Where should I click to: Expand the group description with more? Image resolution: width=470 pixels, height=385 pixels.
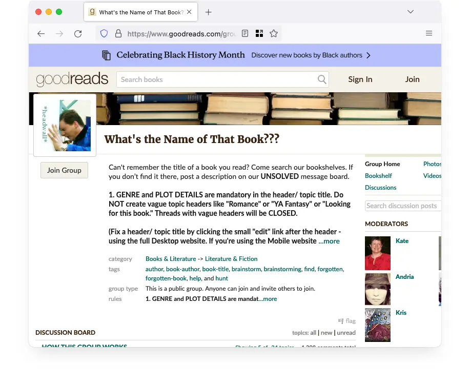tap(329, 241)
